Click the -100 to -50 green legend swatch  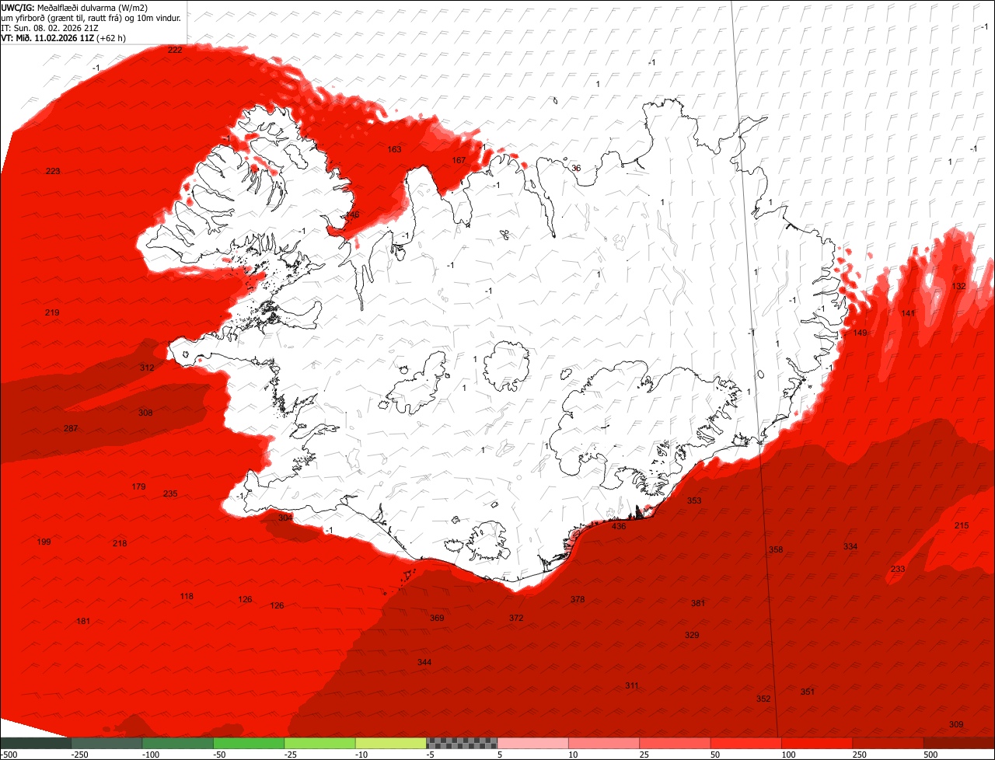click(x=177, y=743)
